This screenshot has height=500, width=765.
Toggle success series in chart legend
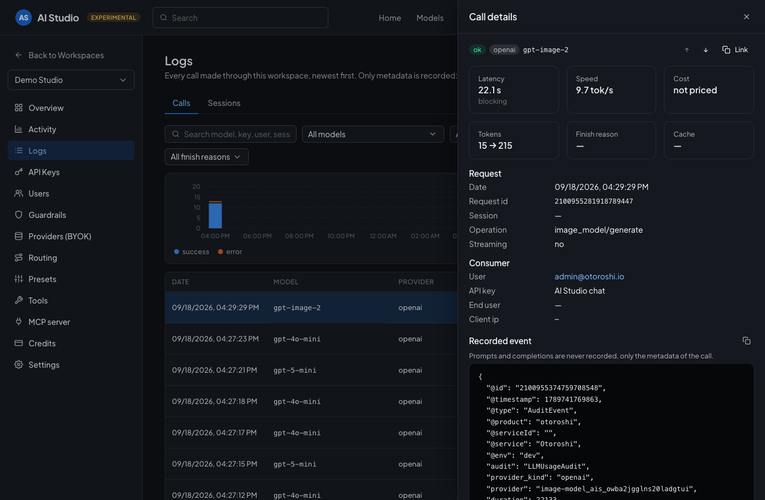point(192,252)
